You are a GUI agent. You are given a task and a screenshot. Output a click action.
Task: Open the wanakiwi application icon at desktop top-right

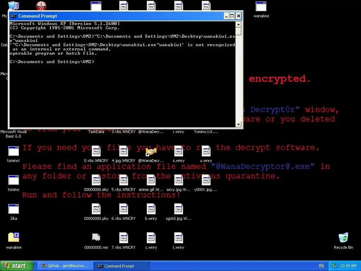tap(261, 6)
